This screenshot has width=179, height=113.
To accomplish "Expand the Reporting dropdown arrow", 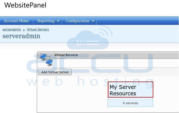I will (58, 21).
